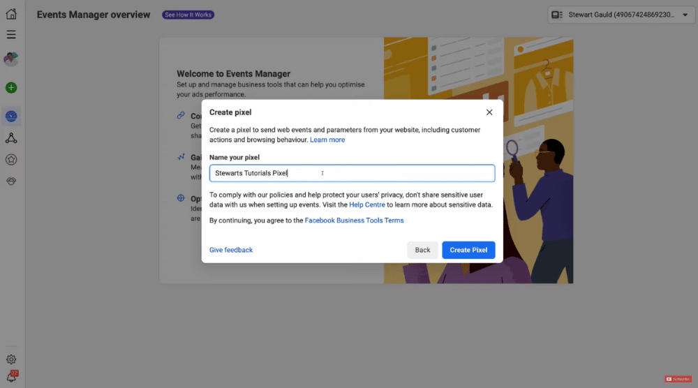698x388 pixels.
Task: Open the settings gear icon in the sidebar
Action: [x=11, y=359]
